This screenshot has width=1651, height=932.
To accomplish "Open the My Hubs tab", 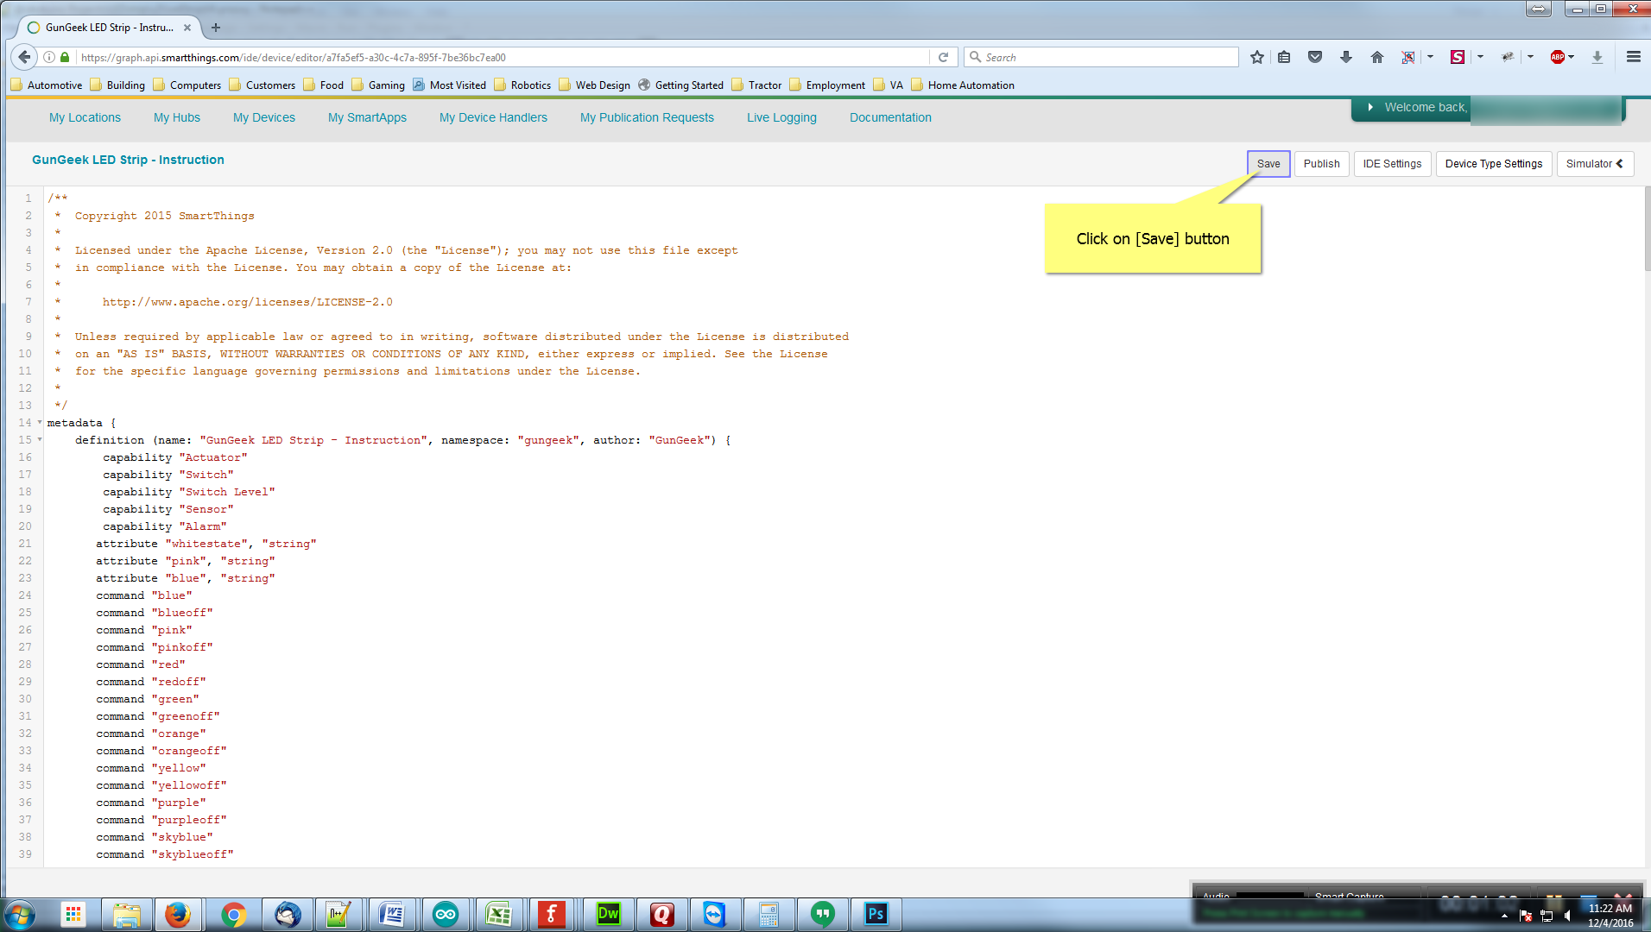I will 177,117.
